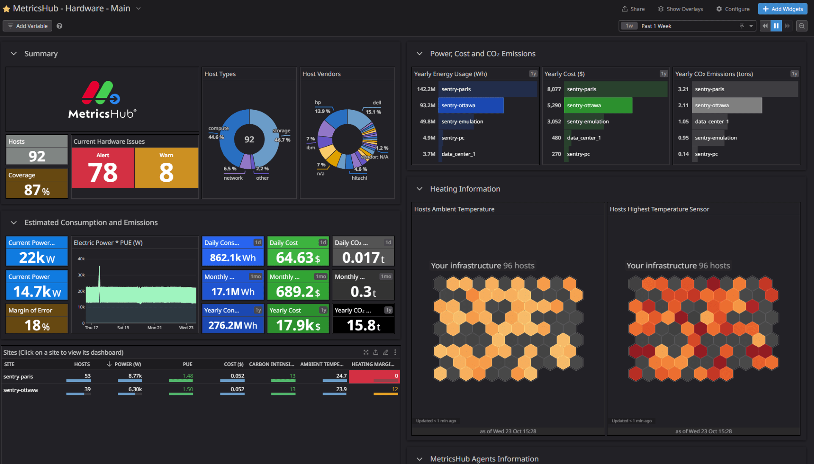
Task: Click sentry-paris bar in Yearly Energy Usage
Action: click(488, 89)
